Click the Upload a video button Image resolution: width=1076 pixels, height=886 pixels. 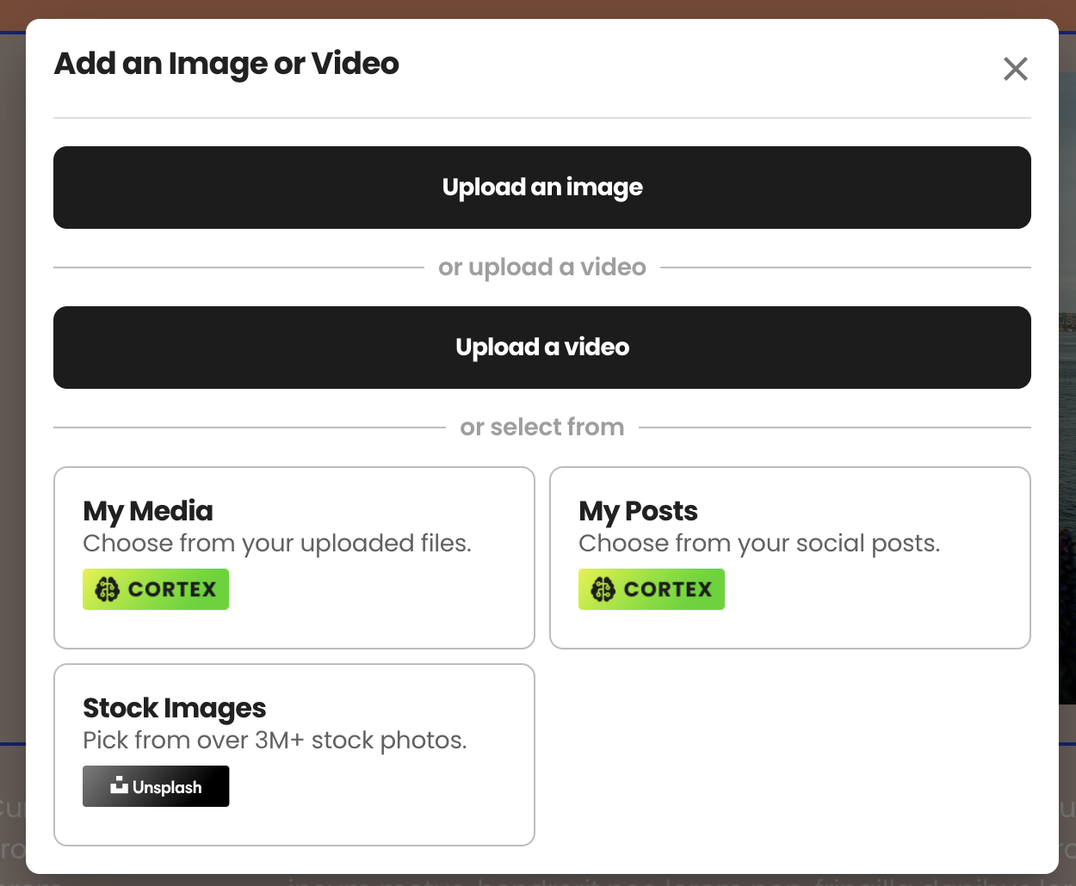(x=542, y=348)
